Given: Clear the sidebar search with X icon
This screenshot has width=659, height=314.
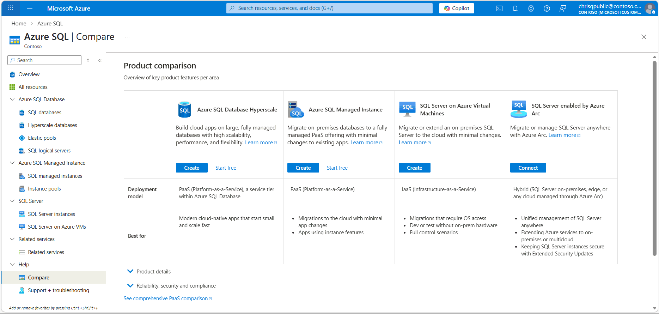Looking at the screenshot, I should pos(88,60).
